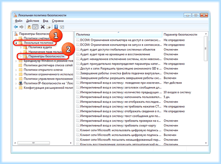Click the Конфигурация расширенной политики folder icon
This screenshot has width=221, height=164.
pos(21,88)
